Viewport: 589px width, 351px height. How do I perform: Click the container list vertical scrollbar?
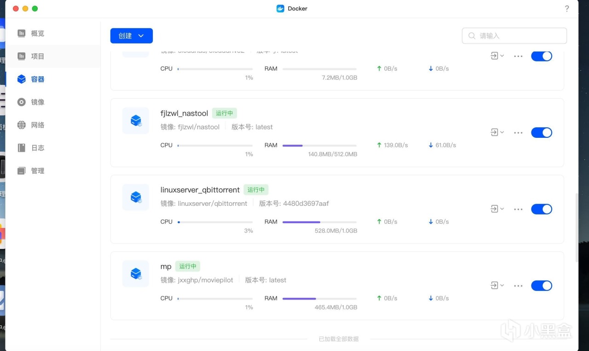(x=576, y=227)
